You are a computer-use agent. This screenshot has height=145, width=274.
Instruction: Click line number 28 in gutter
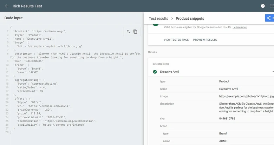(x=7, y=132)
